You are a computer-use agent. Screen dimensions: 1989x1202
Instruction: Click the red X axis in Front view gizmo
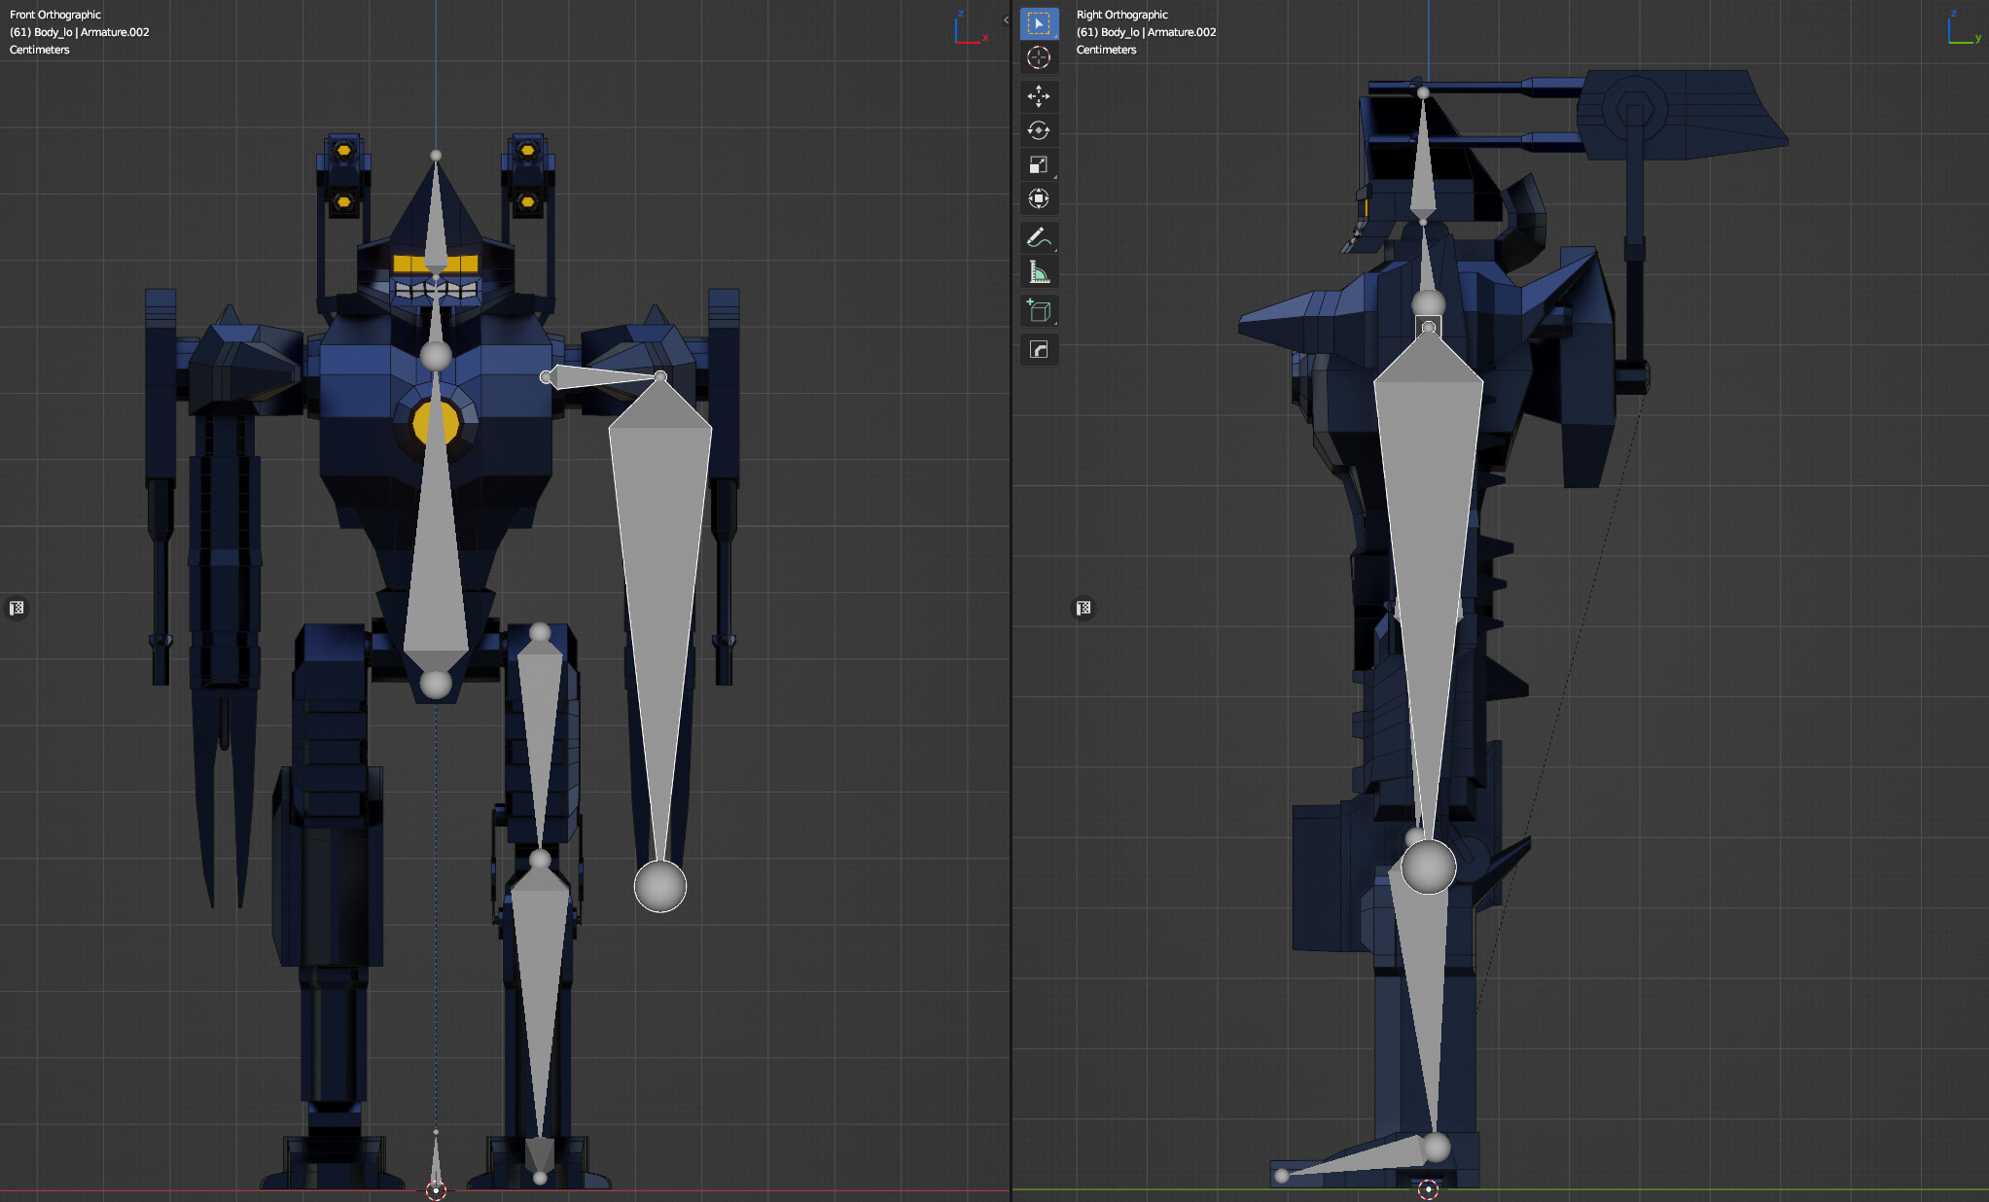click(x=985, y=38)
